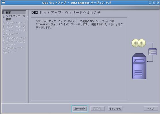Select step 2 ソフトウェア・ライセンス情報
This screenshot has width=160, height=114.
coord(14,17)
